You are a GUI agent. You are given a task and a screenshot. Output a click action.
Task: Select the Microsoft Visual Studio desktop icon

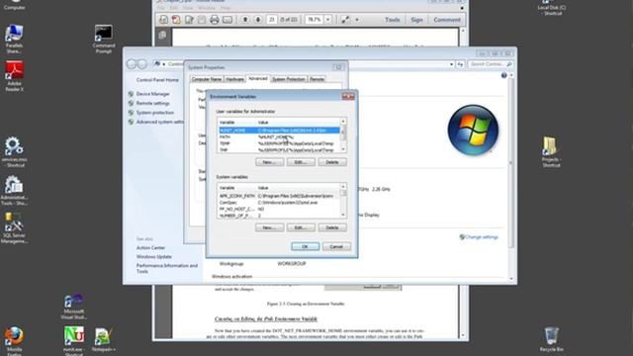pyautogui.click(x=73, y=307)
